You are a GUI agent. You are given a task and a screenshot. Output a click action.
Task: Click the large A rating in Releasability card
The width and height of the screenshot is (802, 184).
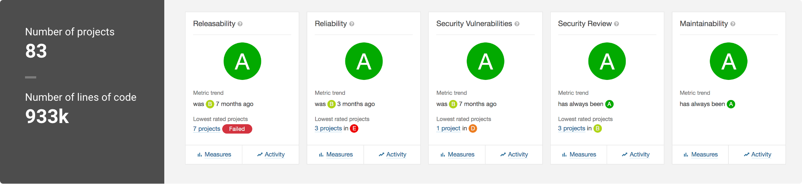click(242, 61)
